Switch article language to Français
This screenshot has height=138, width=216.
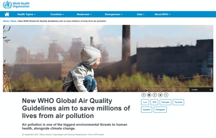point(165,102)
